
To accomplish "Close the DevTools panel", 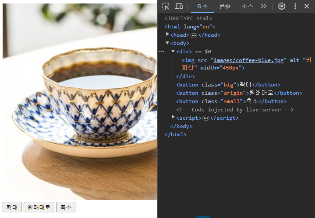I will click(x=307, y=6).
